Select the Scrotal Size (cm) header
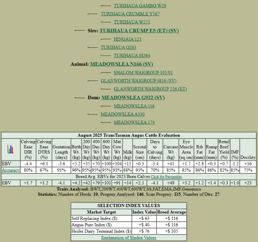This screenshot has width=258, height=242. pos(140,149)
